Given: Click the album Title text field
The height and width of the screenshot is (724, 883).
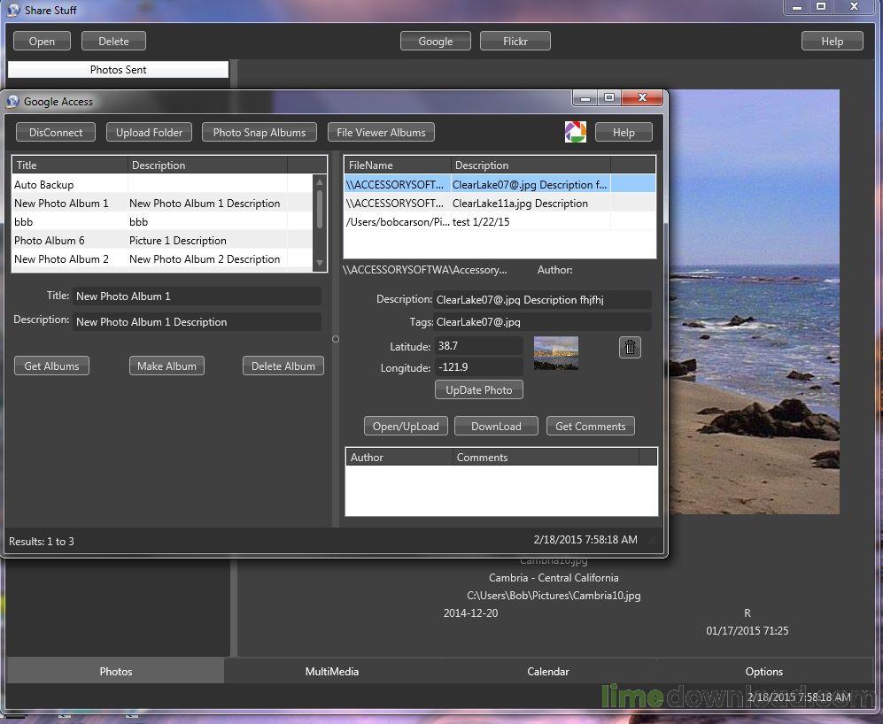Looking at the screenshot, I should [x=196, y=297].
